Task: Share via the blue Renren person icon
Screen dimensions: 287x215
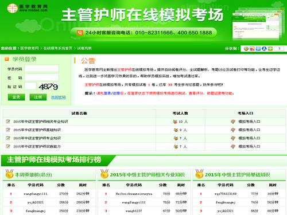Action: coord(264,49)
